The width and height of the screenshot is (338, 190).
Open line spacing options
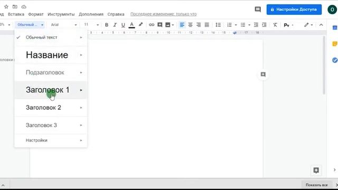[x=218, y=25]
